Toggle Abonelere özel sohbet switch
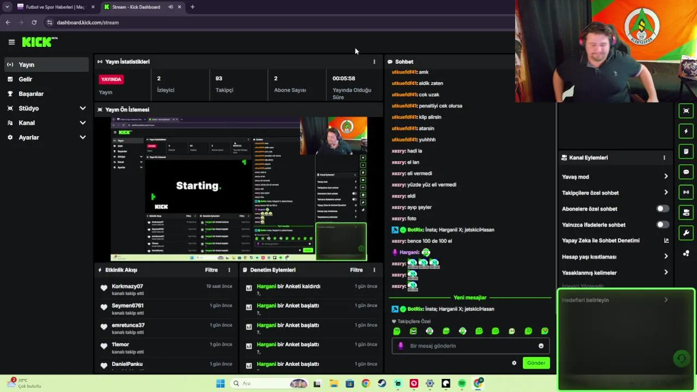 662,209
